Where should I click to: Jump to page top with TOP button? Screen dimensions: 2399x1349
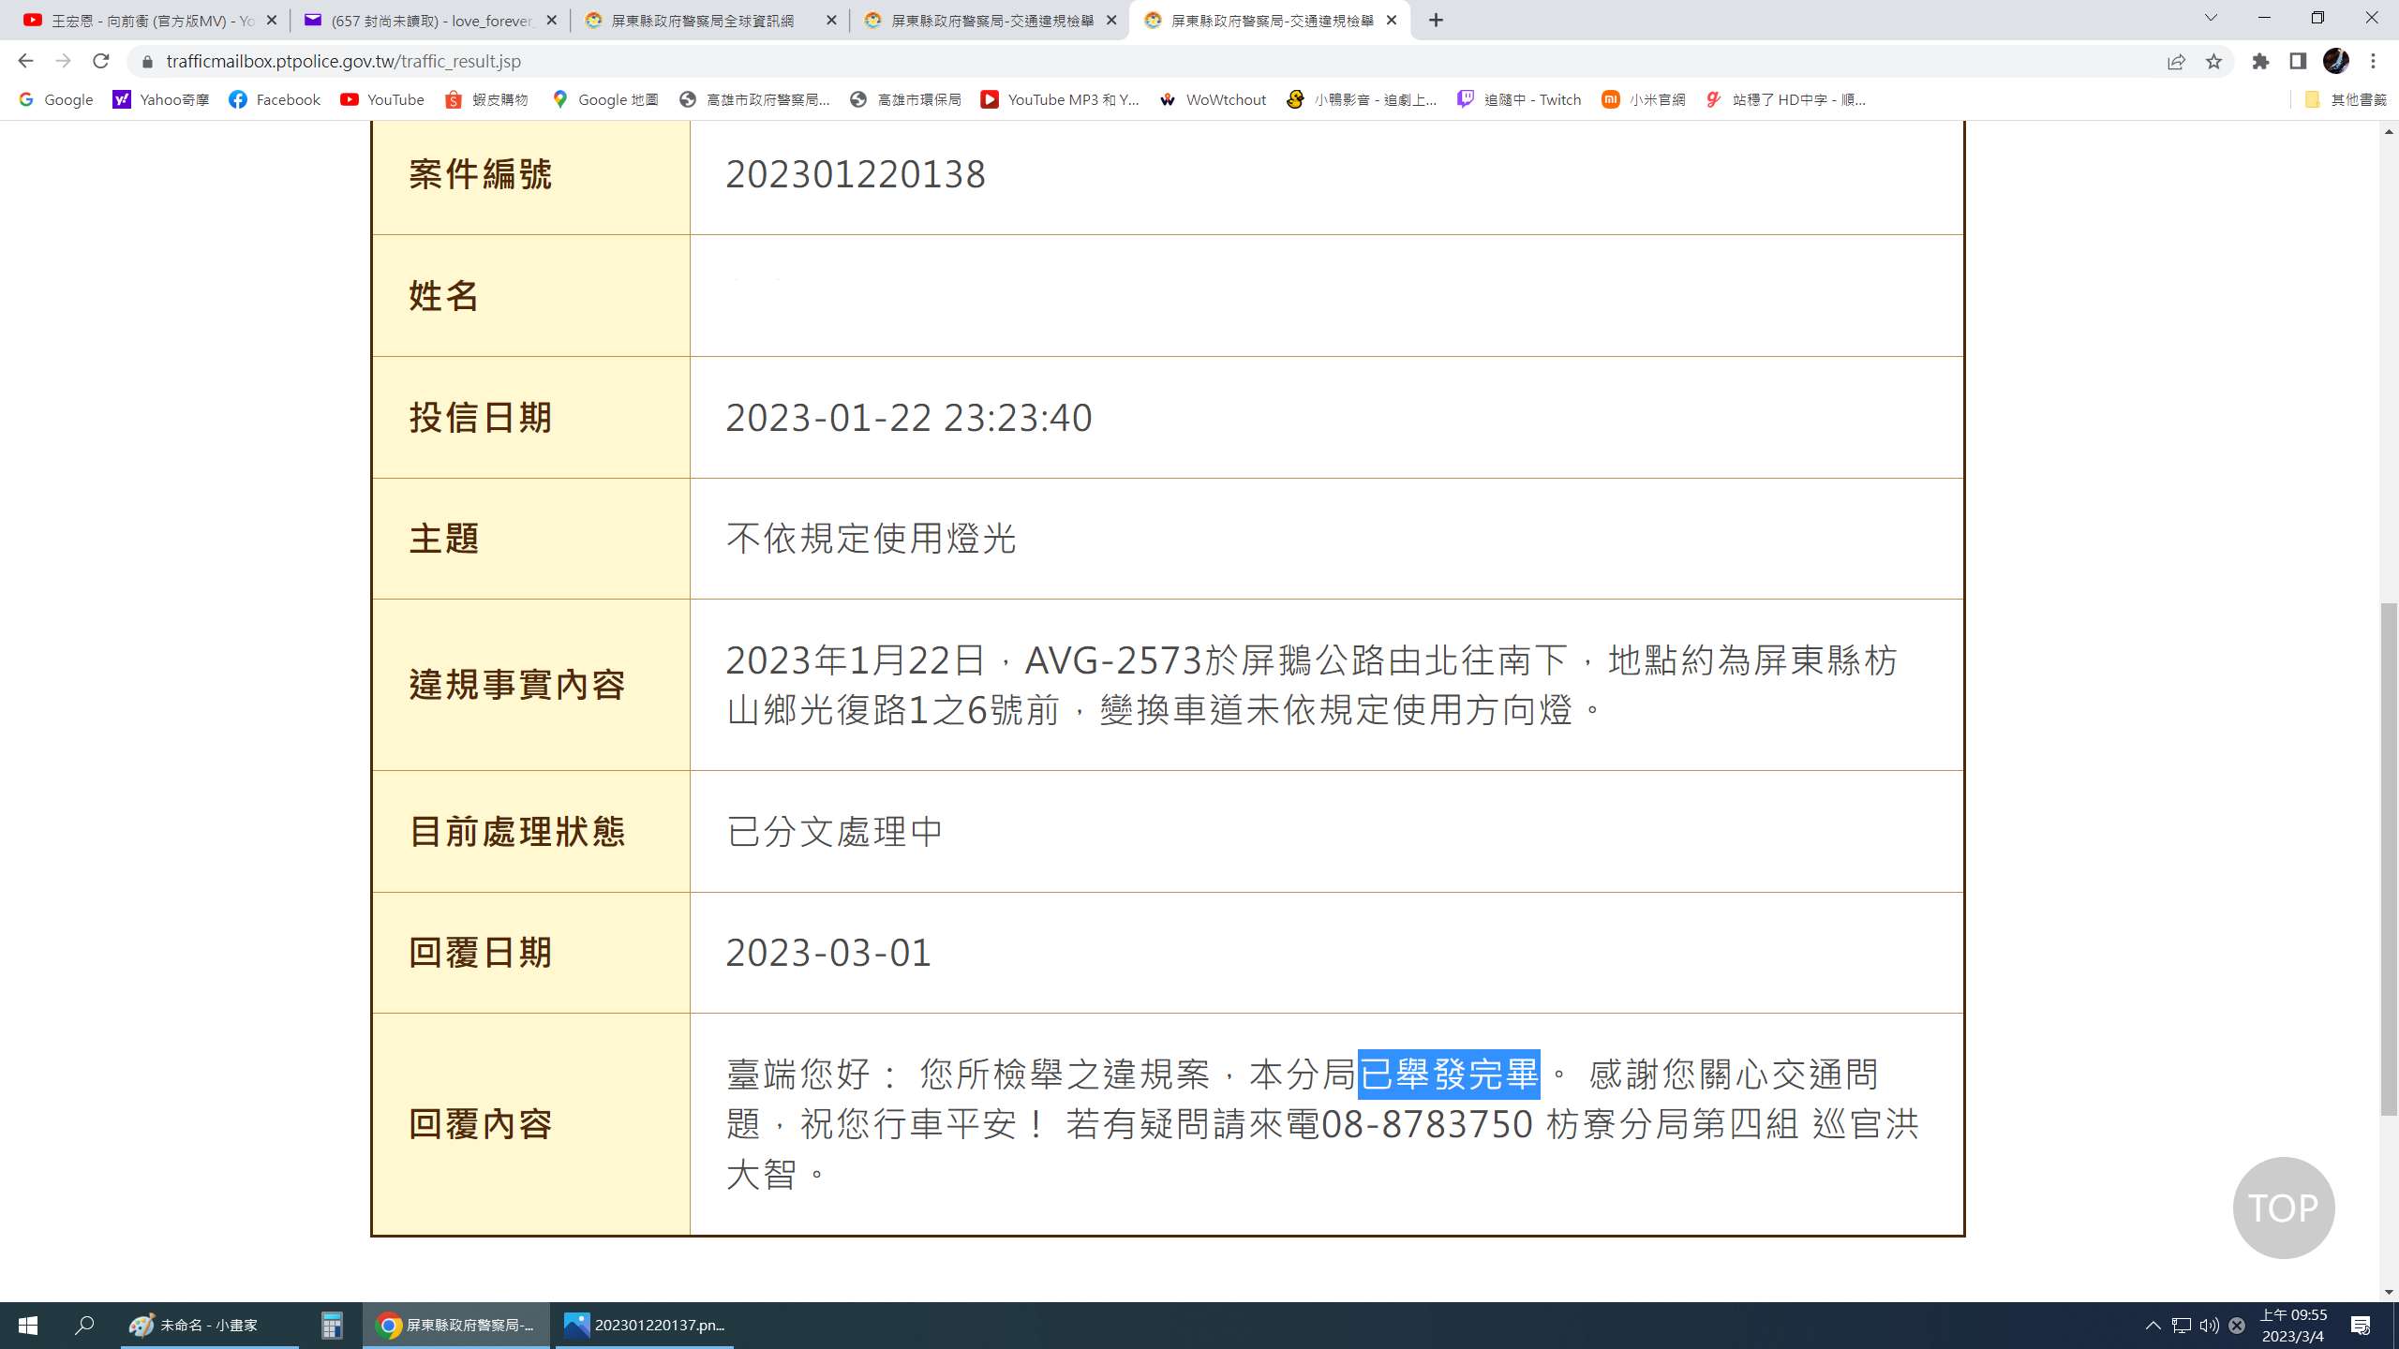click(x=2283, y=1208)
